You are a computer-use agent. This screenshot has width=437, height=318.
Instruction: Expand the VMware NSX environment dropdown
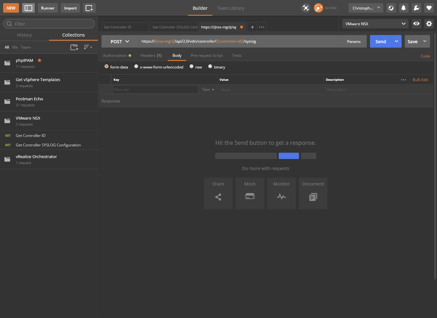coord(375,24)
